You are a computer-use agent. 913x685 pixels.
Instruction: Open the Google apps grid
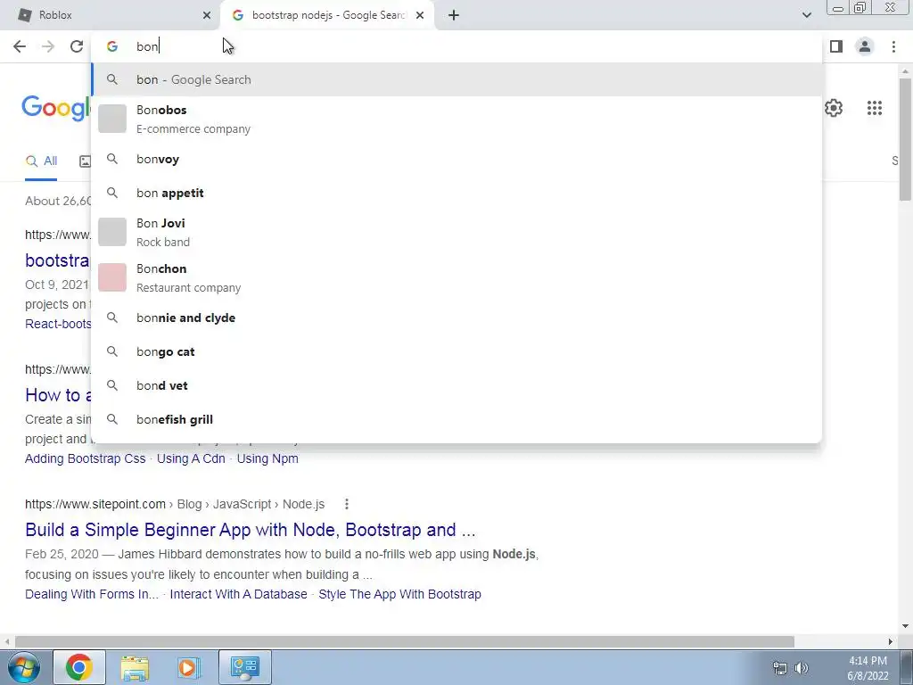click(874, 108)
